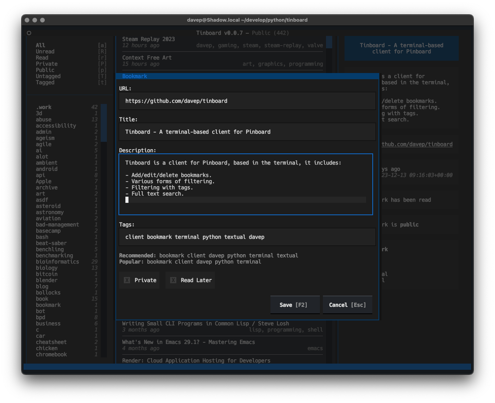The height and width of the screenshot is (403, 495).
Task: Filter by the '3d' tag
Action: click(x=67, y=113)
